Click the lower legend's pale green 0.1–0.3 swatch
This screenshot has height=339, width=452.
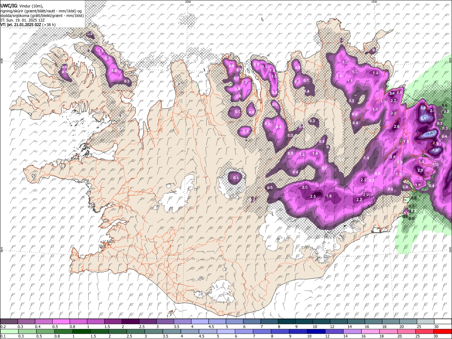9,331
